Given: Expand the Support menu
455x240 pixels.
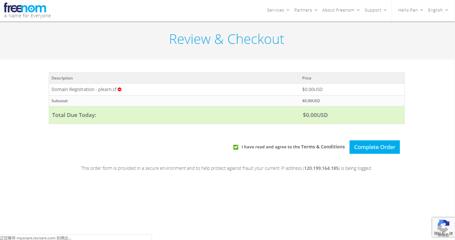Looking at the screenshot, I should (375, 10).
